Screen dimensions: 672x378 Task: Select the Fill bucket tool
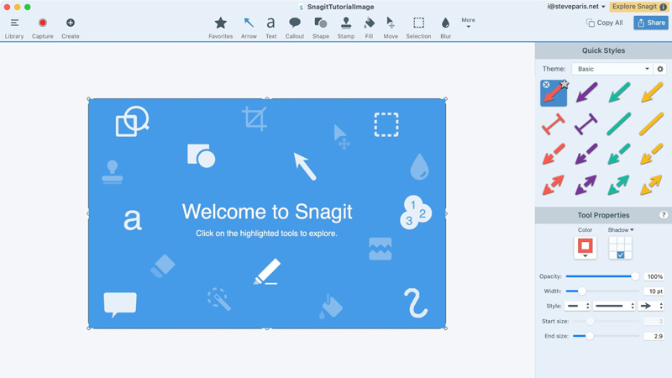[369, 29]
